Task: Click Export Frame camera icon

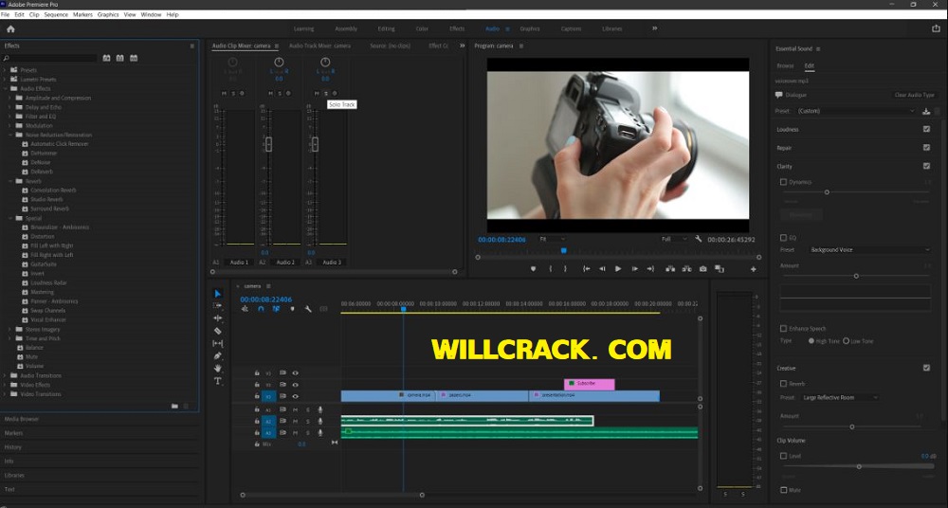Action: [703, 269]
